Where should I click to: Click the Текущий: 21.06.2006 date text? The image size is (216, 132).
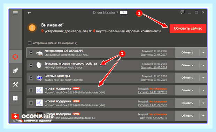(x=154, y=51)
